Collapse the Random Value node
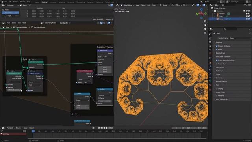The height and width of the screenshot is (142, 252). 76,121
